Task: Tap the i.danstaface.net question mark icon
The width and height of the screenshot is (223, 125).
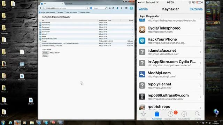Action: click(142, 52)
